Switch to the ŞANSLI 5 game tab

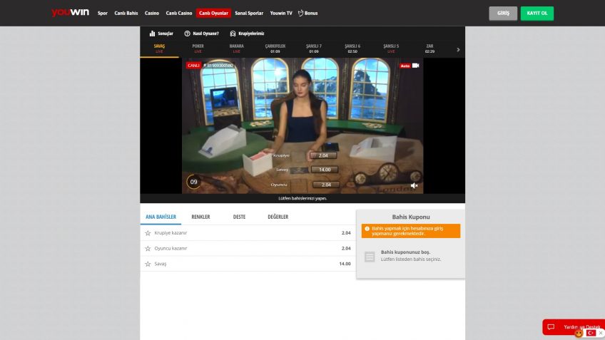click(391, 48)
